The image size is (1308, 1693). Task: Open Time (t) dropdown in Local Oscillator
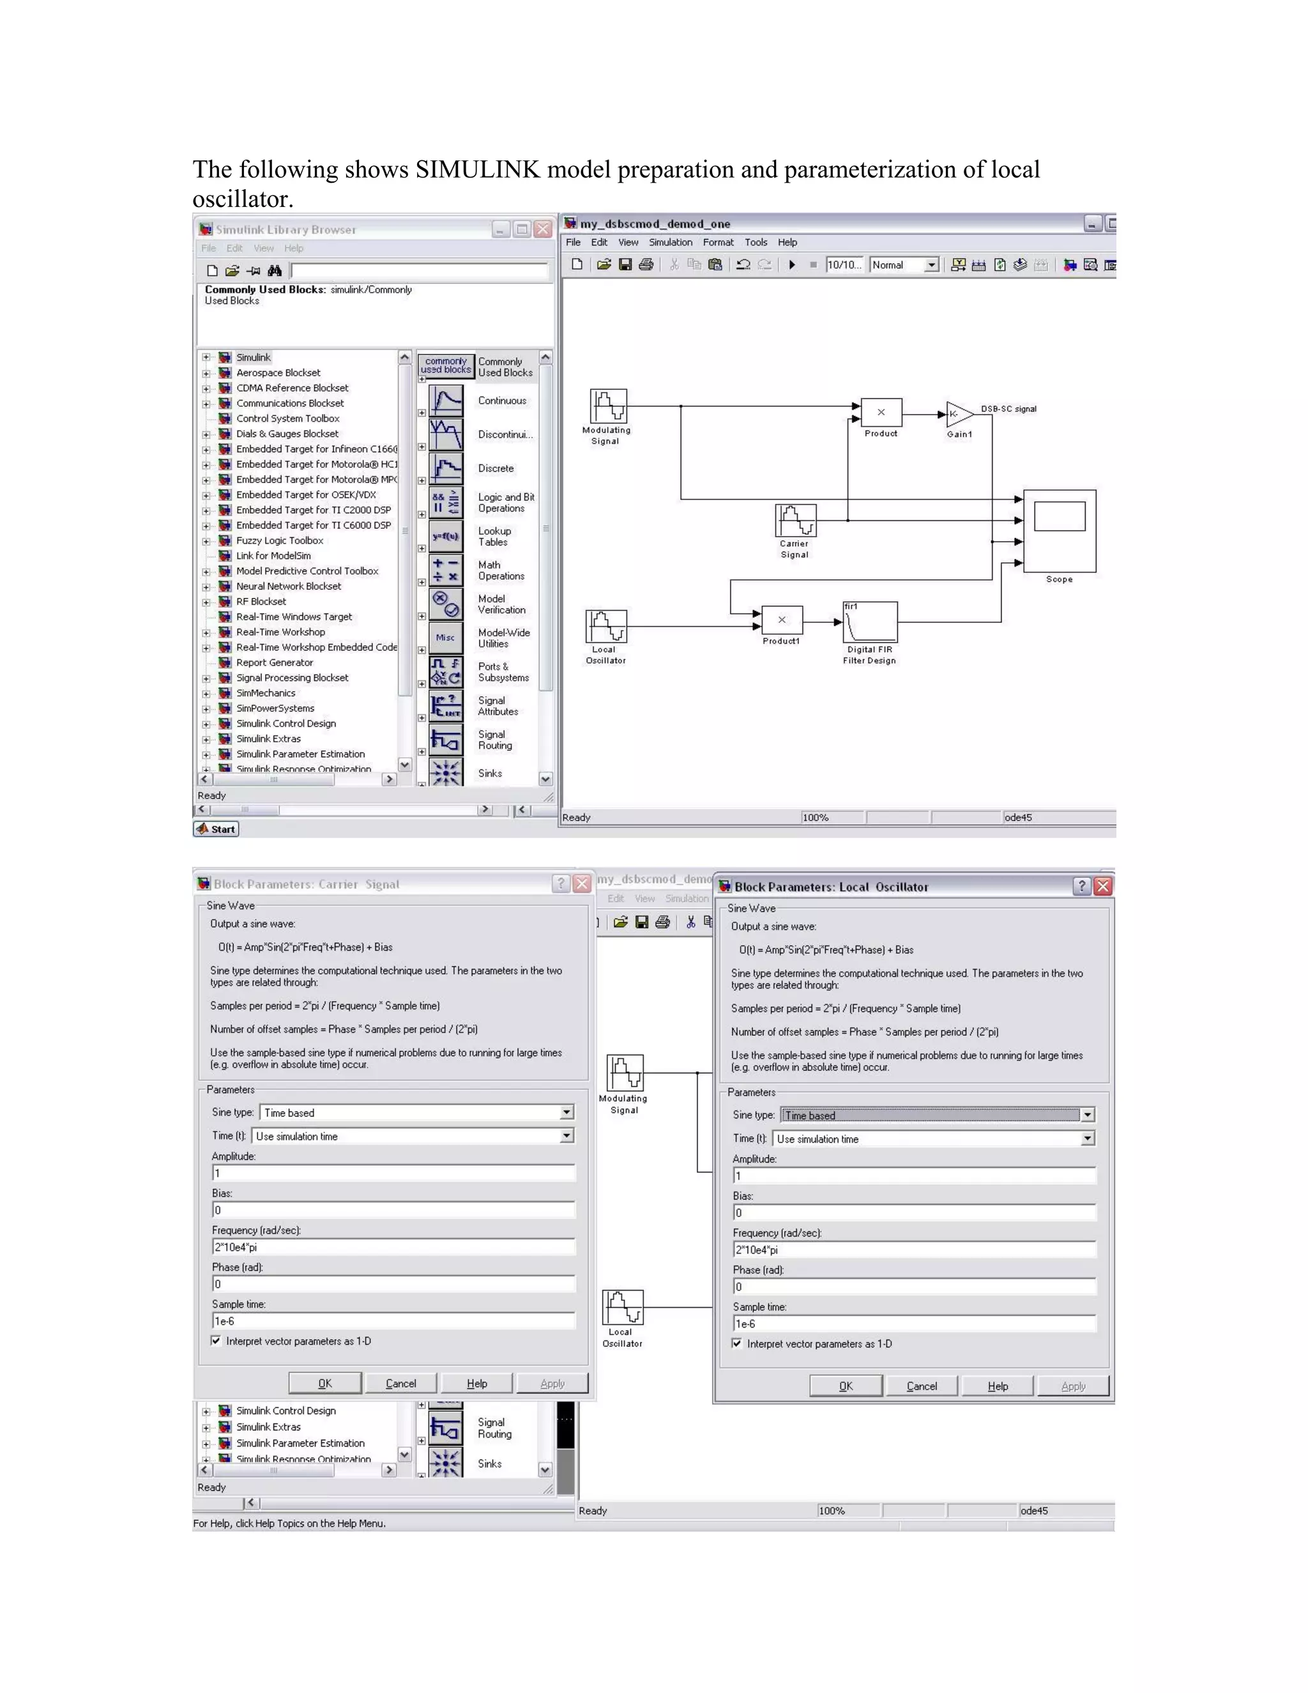[x=1087, y=1138]
